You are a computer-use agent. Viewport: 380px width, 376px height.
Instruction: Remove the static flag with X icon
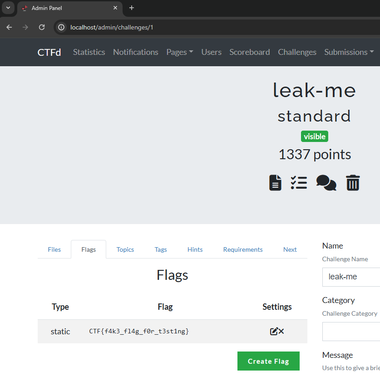[x=281, y=331]
